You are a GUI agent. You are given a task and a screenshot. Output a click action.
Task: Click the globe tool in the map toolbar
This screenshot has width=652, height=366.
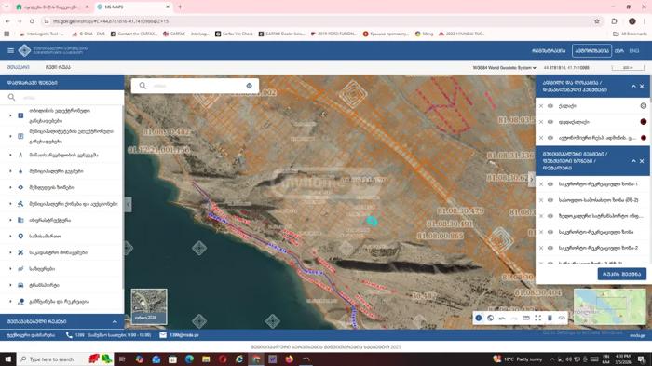491,318
